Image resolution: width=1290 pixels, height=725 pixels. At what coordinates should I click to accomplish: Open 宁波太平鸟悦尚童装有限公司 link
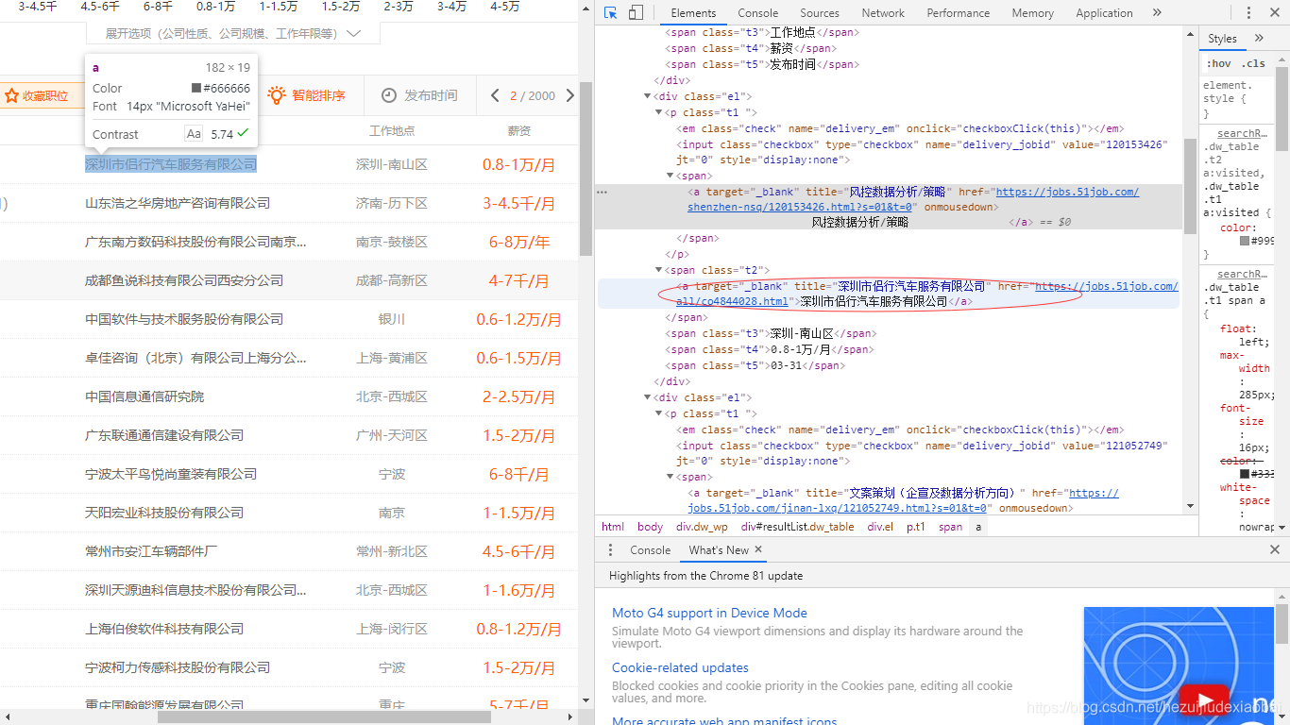171,474
